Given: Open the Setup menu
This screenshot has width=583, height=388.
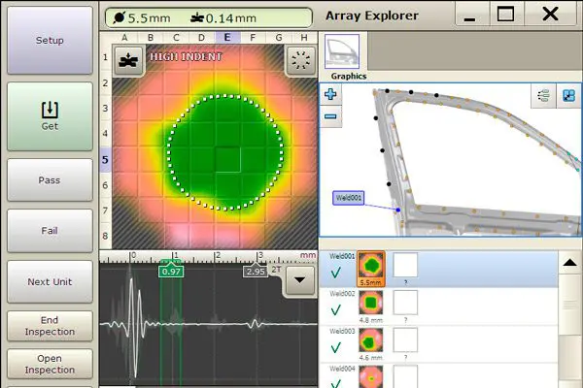Looking at the screenshot, I should (49, 41).
